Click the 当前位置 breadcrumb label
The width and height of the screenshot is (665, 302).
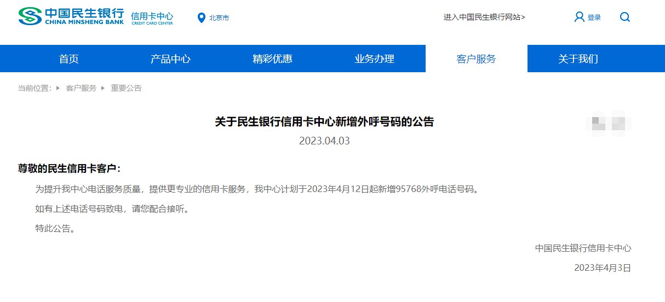tap(35, 88)
